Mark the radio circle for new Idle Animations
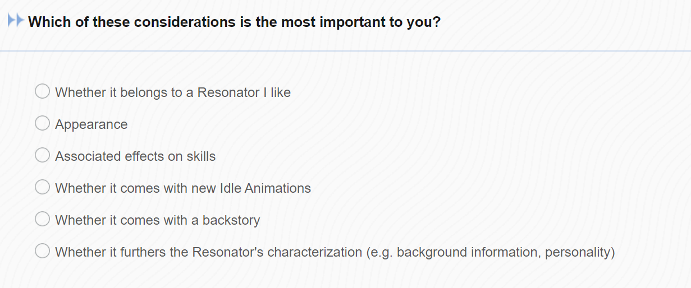The width and height of the screenshot is (691, 288). [x=43, y=187]
